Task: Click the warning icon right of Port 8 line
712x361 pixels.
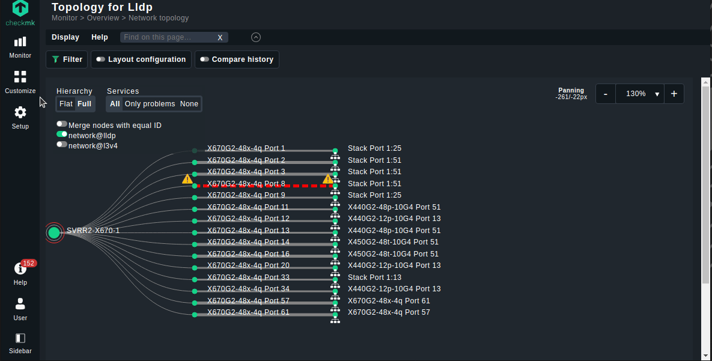Action: coord(327,180)
